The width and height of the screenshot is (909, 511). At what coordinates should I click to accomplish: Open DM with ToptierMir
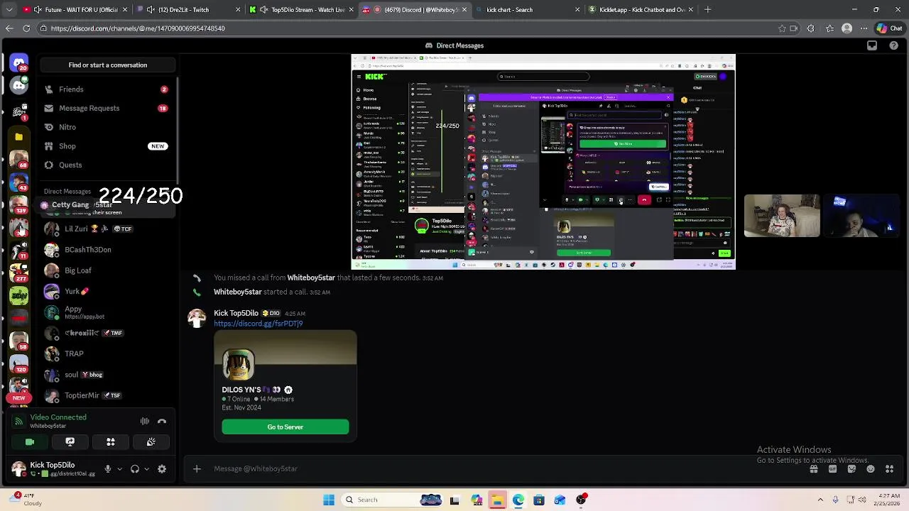[108, 395]
